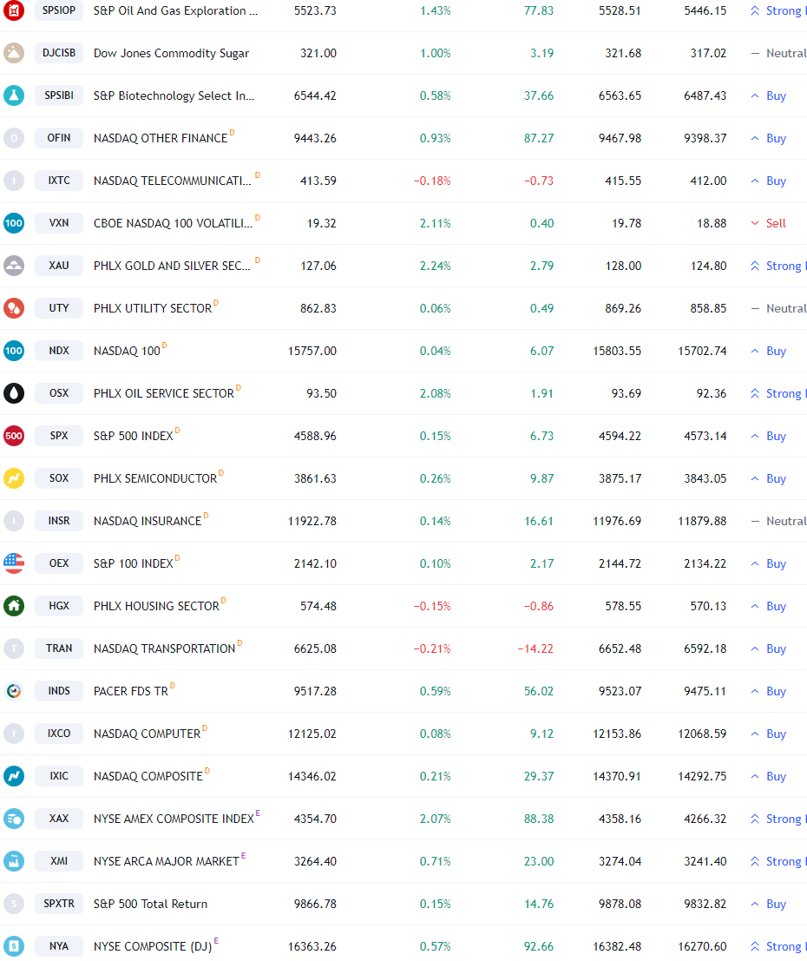Open the IXIC ticker symbol
The width and height of the screenshot is (807, 961).
(x=59, y=776)
